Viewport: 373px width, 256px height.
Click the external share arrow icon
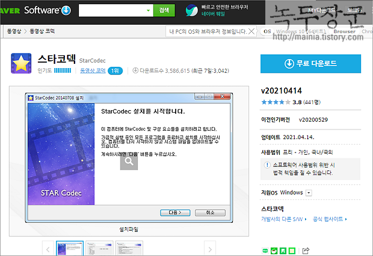point(306,251)
